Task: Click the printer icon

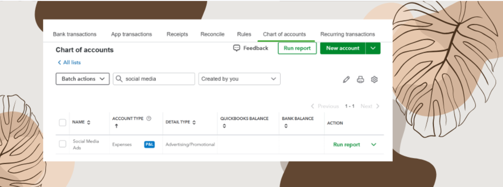Action: (360, 80)
